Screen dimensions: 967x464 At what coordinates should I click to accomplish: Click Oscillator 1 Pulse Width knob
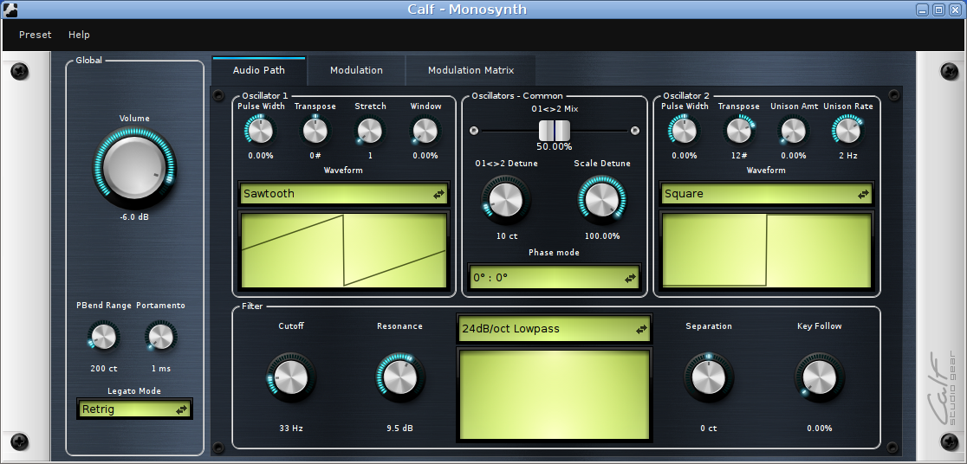point(260,131)
